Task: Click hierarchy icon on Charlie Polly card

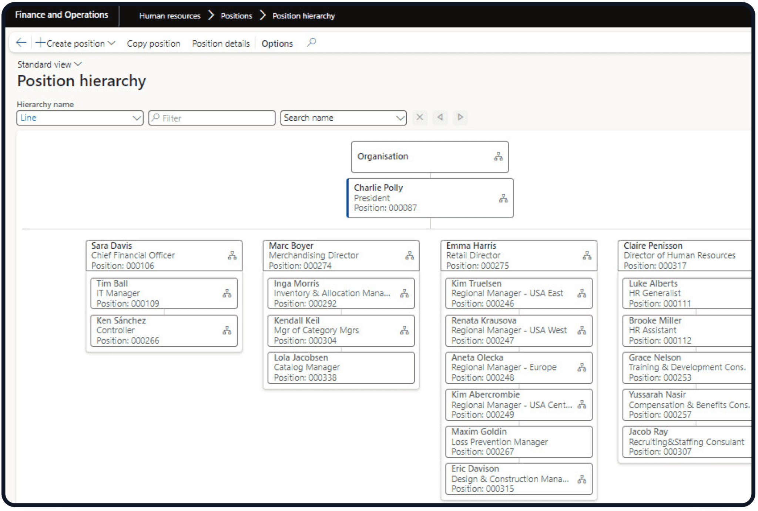Action: [x=503, y=198]
